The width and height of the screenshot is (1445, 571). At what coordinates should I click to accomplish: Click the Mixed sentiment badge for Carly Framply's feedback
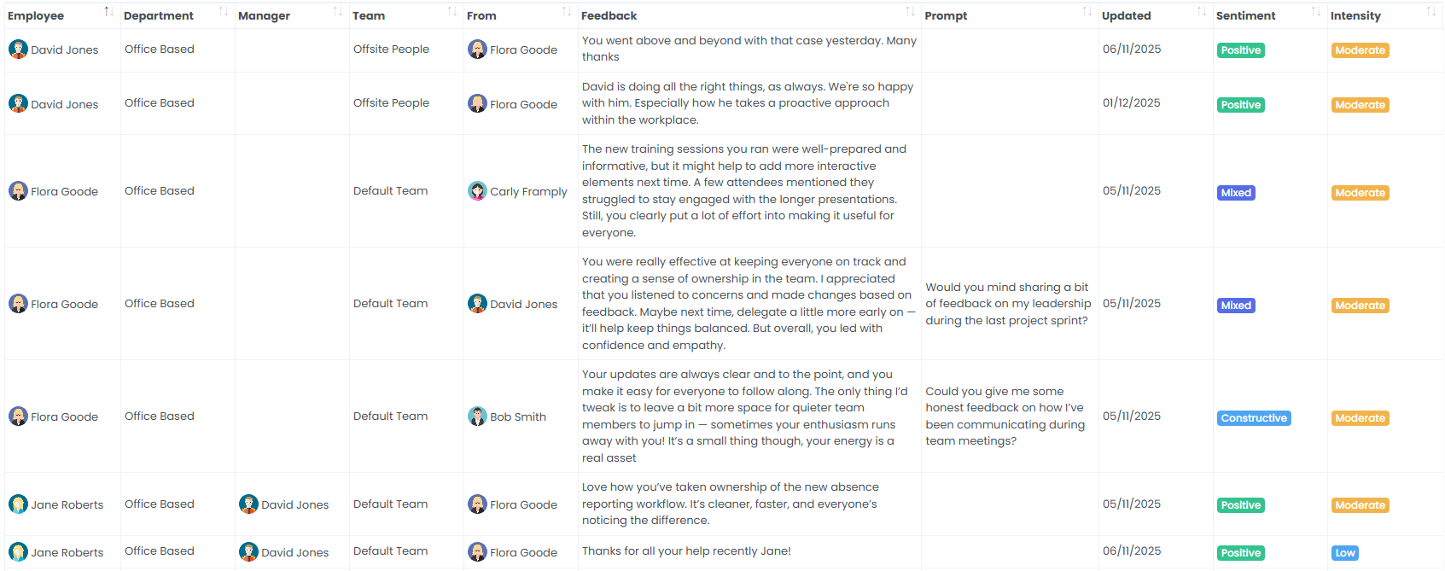coord(1236,192)
